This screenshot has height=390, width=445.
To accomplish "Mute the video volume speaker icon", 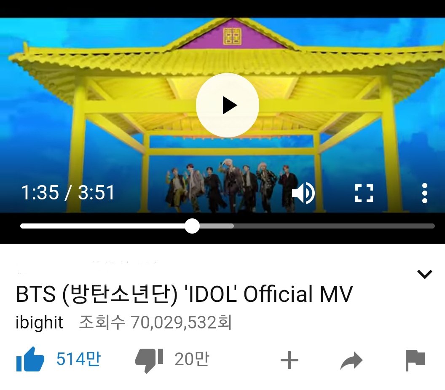I will coord(303,193).
